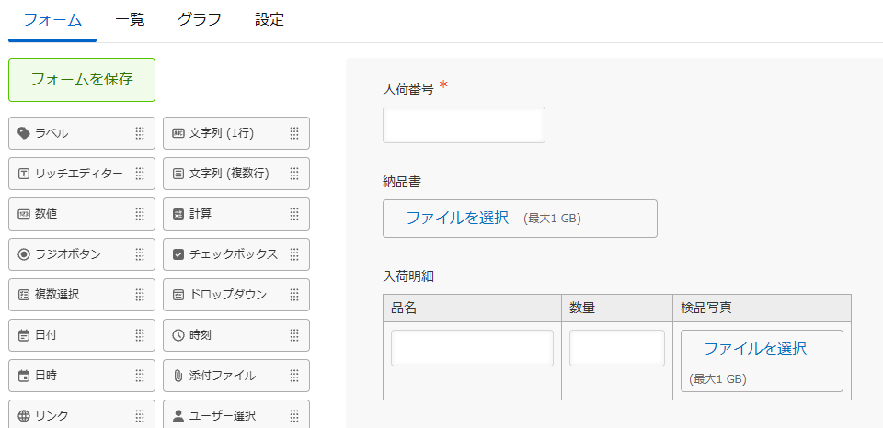Click the 数量 table header

pyautogui.click(x=616, y=309)
